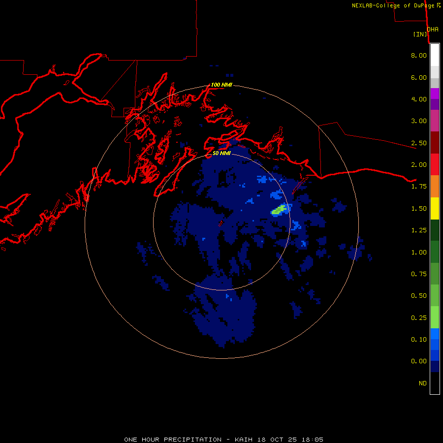Click the 2.50 legend value

tap(419, 143)
